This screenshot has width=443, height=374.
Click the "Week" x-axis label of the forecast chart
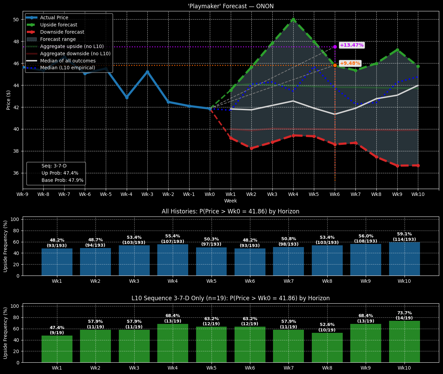(230, 201)
